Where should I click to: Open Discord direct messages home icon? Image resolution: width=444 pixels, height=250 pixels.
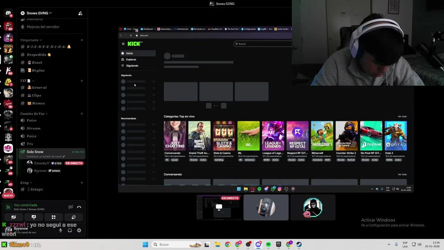click(8, 13)
